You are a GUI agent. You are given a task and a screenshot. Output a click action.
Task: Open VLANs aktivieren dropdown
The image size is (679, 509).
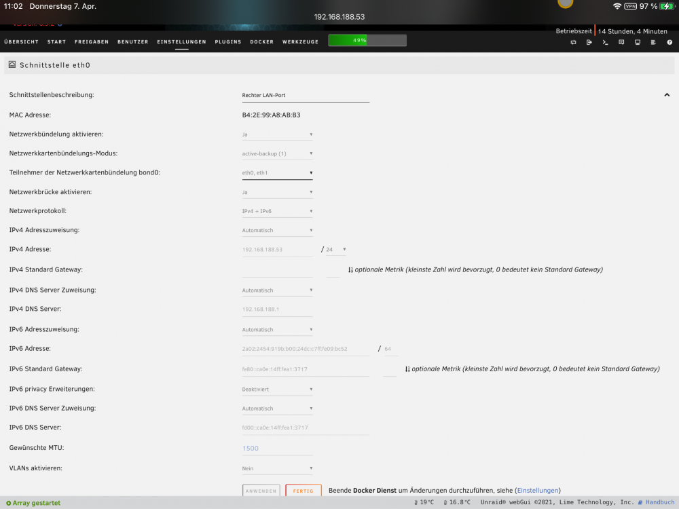277,468
